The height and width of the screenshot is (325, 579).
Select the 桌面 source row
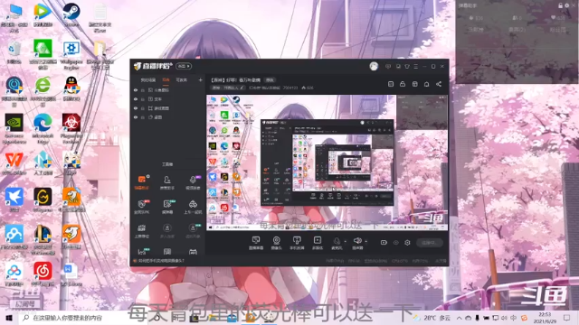pyautogui.click(x=167, y=117)
